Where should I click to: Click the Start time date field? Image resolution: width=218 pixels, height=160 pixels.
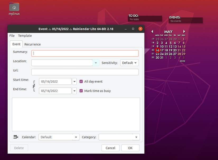click(x=55, y=81)
